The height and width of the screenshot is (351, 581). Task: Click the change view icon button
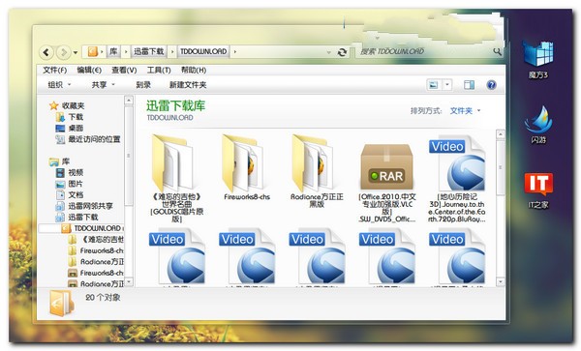pos(434,85)
